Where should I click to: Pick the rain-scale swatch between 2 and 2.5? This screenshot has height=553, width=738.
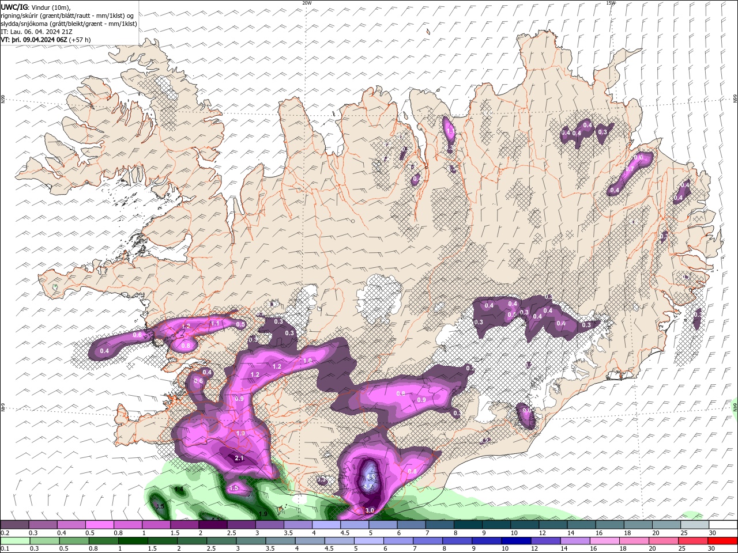(x=191, y=541)
